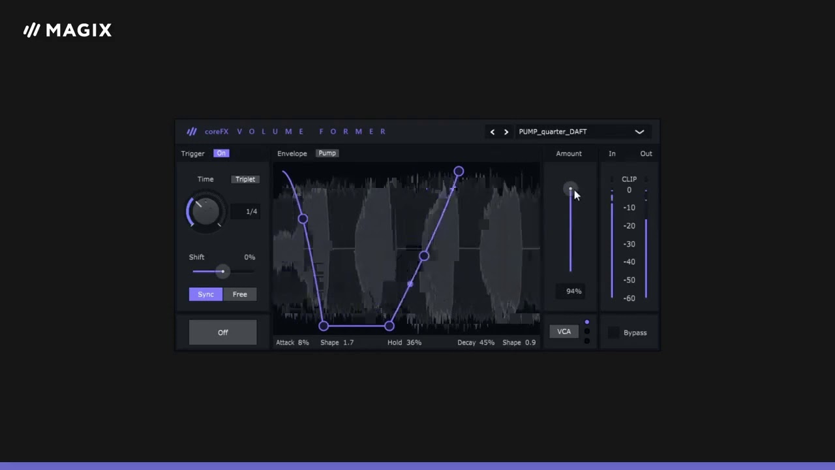
Task: Click the first envelope node on attack curve
Action: tap(303, 219)
